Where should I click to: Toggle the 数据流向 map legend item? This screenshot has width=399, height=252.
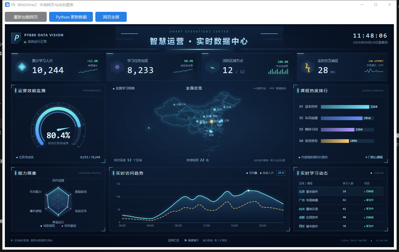tap(278, 88)
